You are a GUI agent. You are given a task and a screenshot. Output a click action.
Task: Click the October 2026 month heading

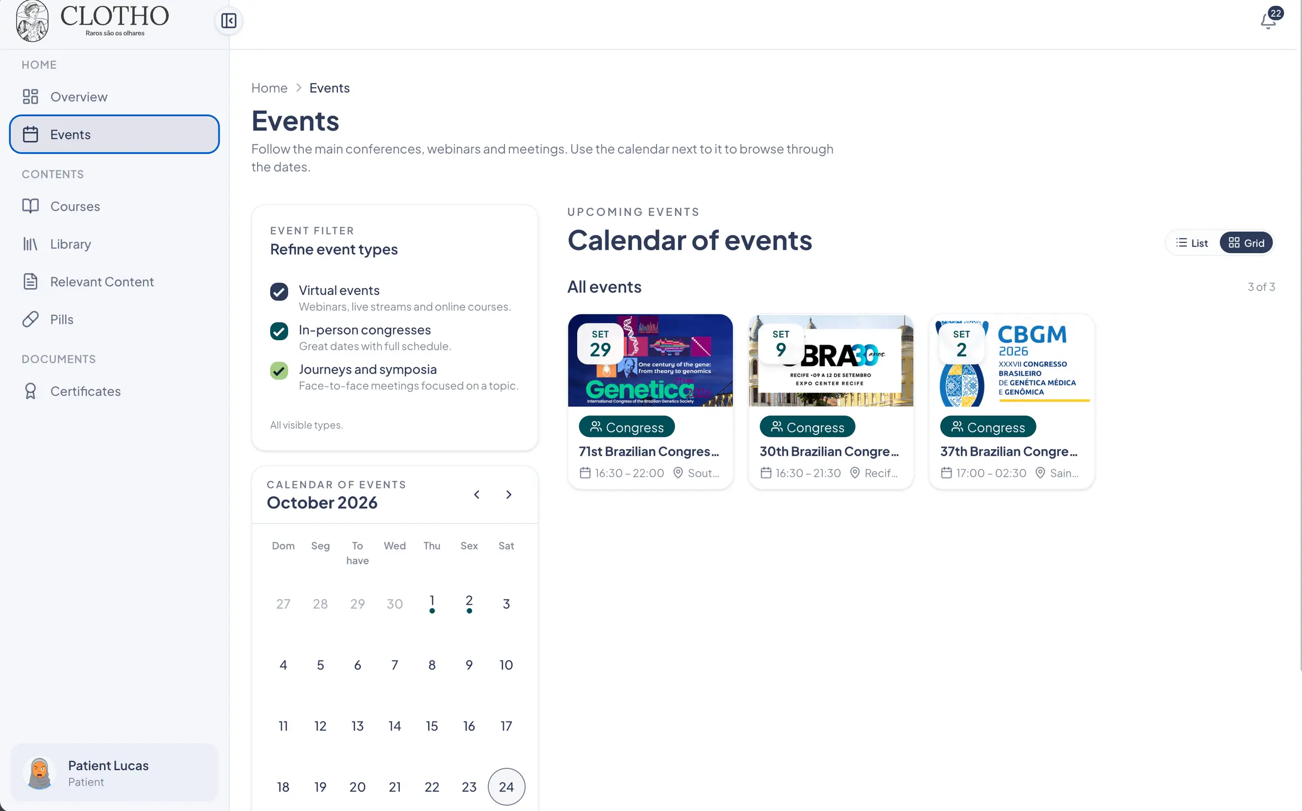tap(322, 502)
